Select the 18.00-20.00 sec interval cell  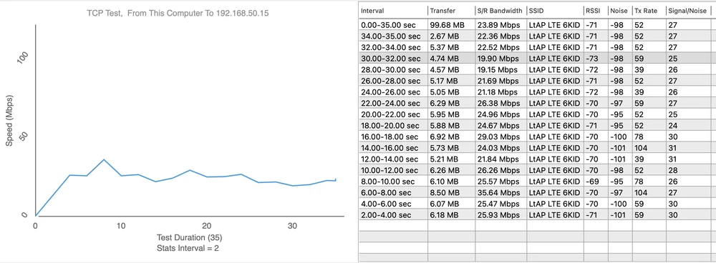pyautogui.click(x=393, y=125)
